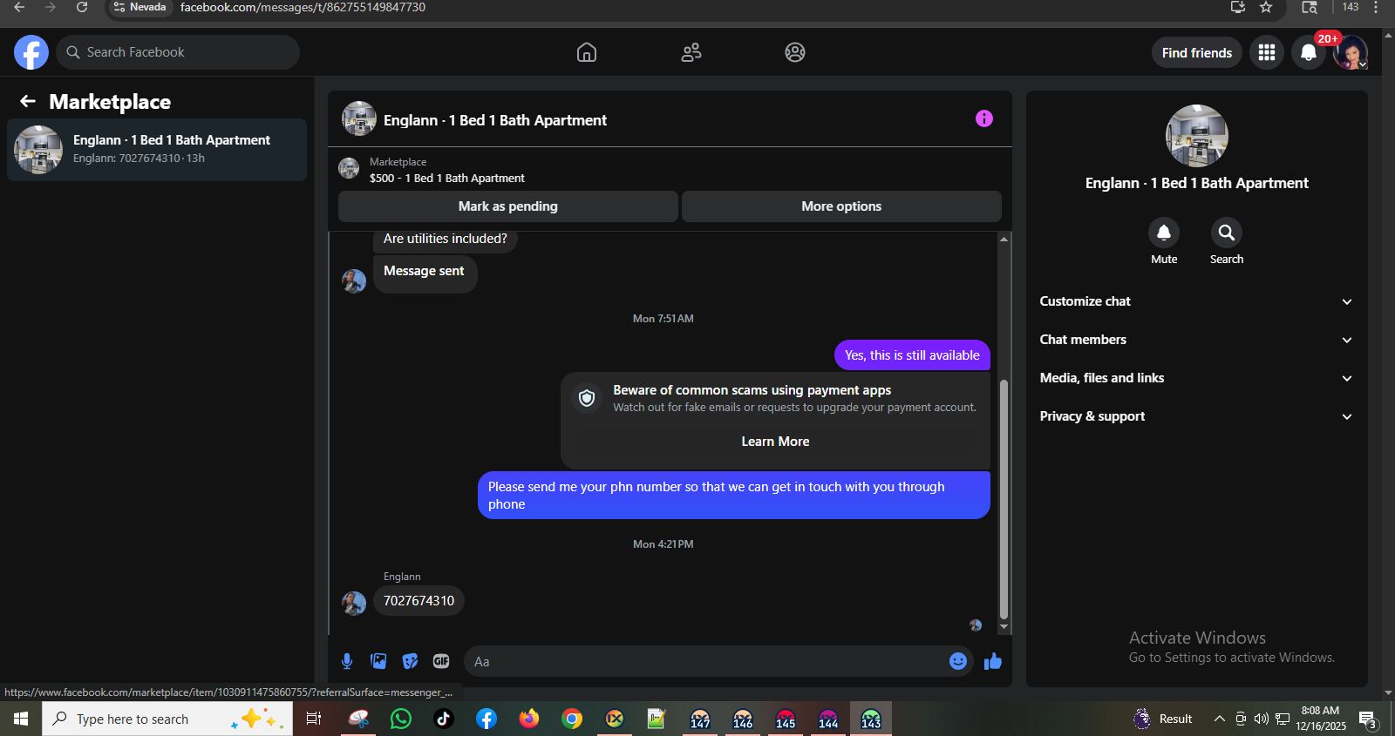Viewport: 1395px width, 736px height.
Task: Click Englann's avatar beside phone number message
Action: tap(354, 603)
